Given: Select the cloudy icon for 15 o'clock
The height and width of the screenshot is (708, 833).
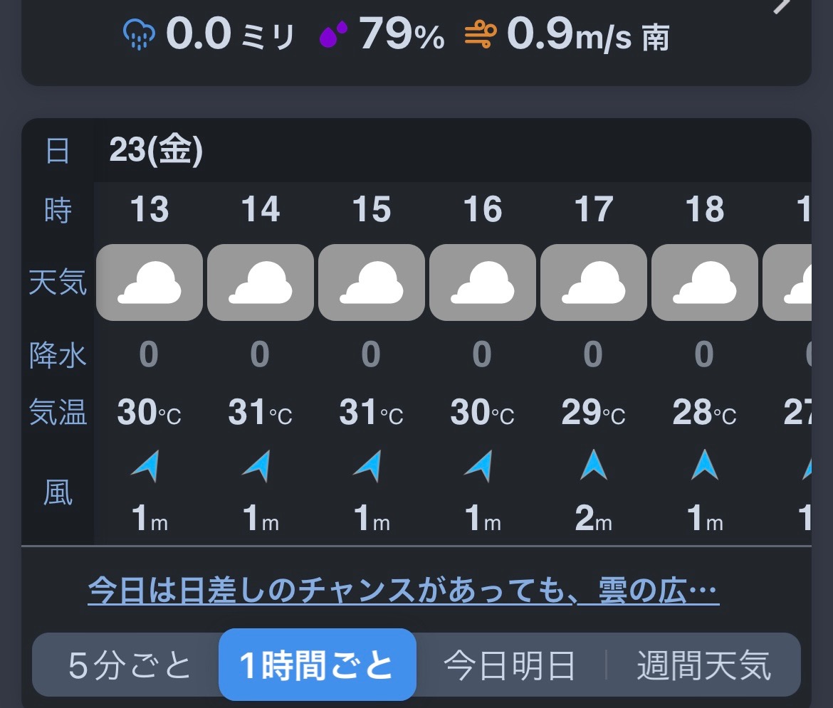Looking at the screenshot, I should (372, 282).
